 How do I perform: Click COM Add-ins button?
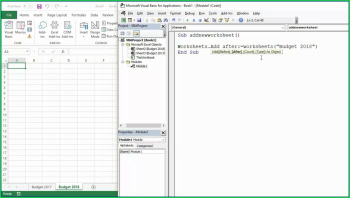pyautogui.click(x=67, y=29)
